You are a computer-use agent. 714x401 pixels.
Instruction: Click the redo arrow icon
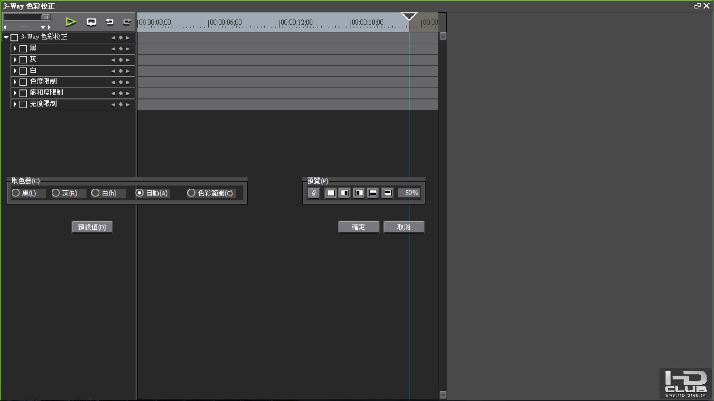[x=127, y=22]
